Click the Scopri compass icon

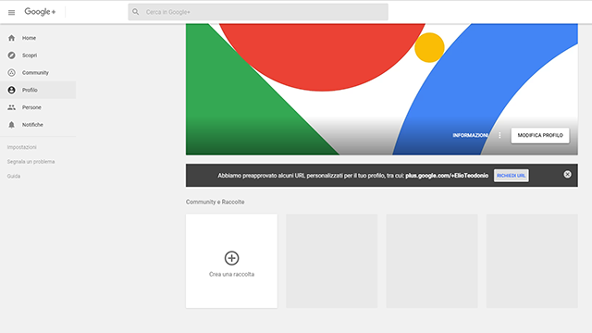click(12, 55)
